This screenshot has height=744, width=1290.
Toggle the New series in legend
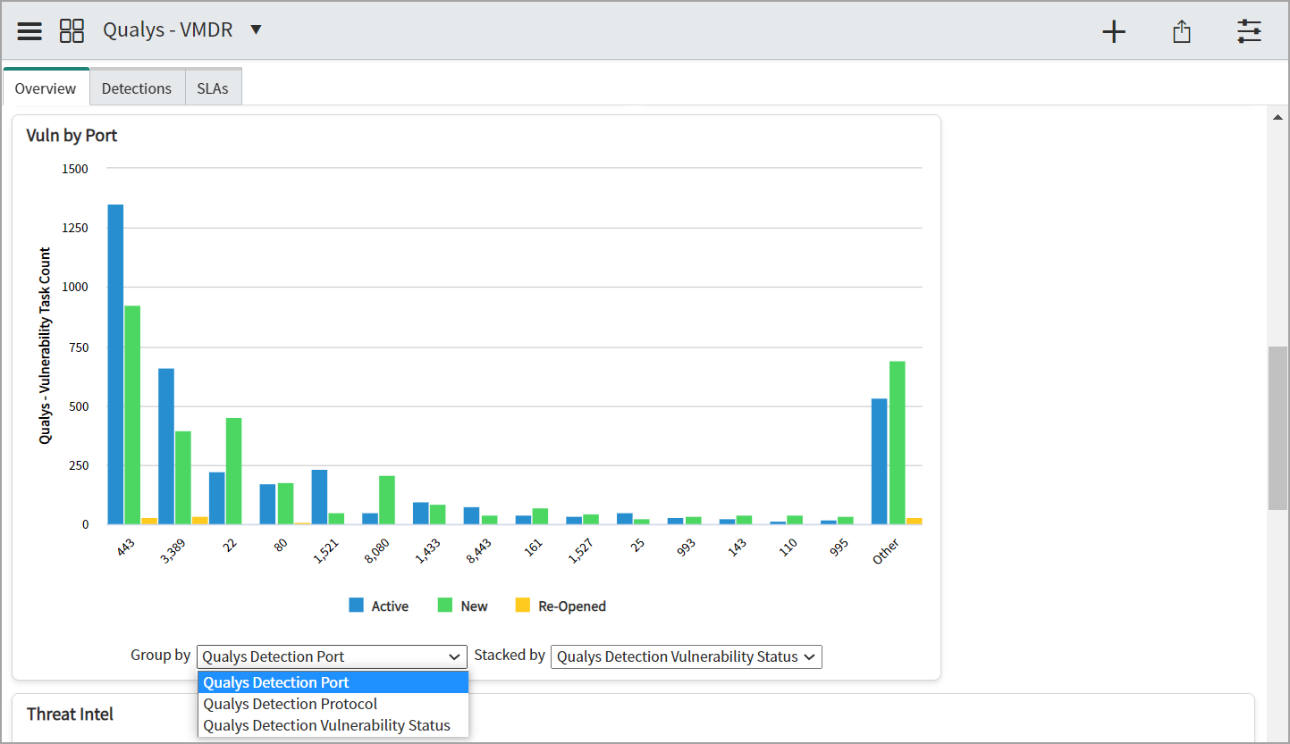(x=463, y=606)
